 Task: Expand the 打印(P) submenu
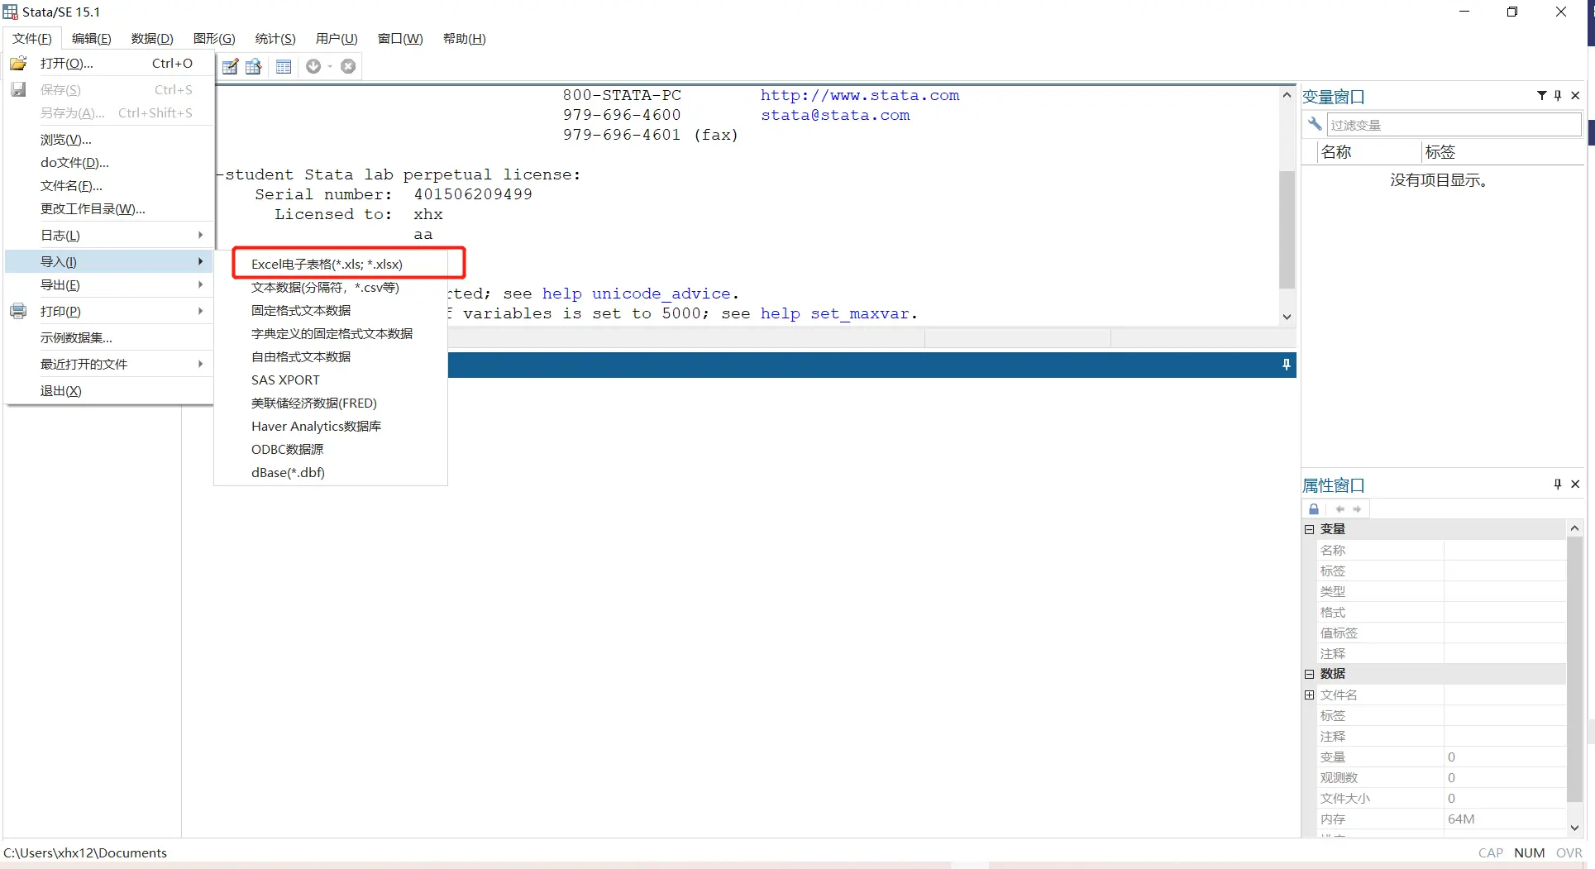pos(200,312)
